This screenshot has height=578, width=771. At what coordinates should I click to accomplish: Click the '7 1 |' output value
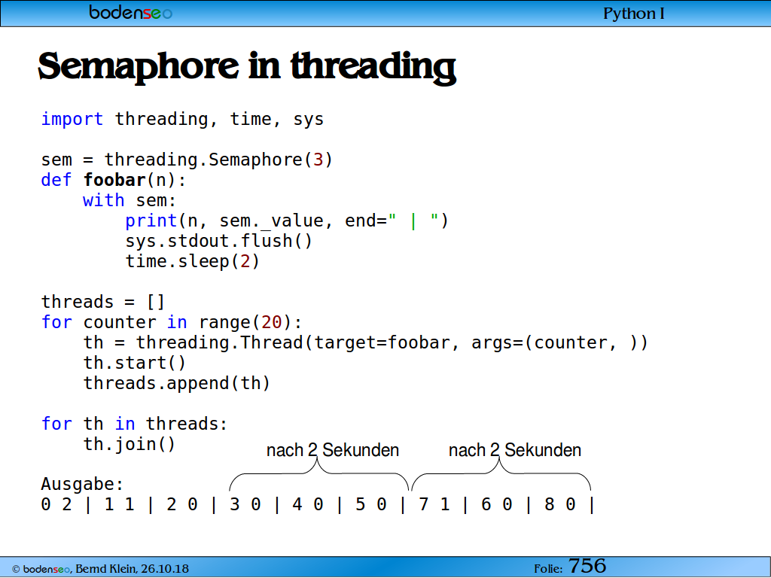coord(443,505)
